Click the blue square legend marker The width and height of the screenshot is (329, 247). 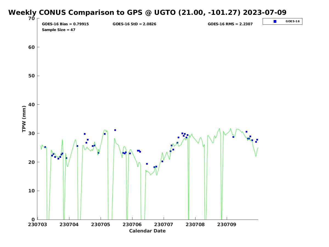tap(275, 21)
